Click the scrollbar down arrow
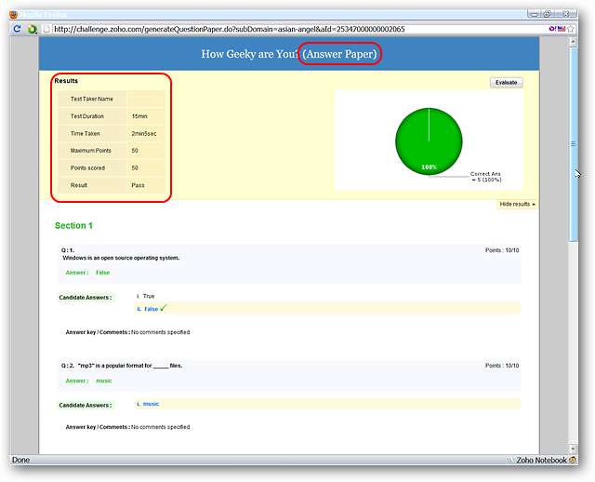This screenshot has height=482, width=595. [x=573, y=447]
